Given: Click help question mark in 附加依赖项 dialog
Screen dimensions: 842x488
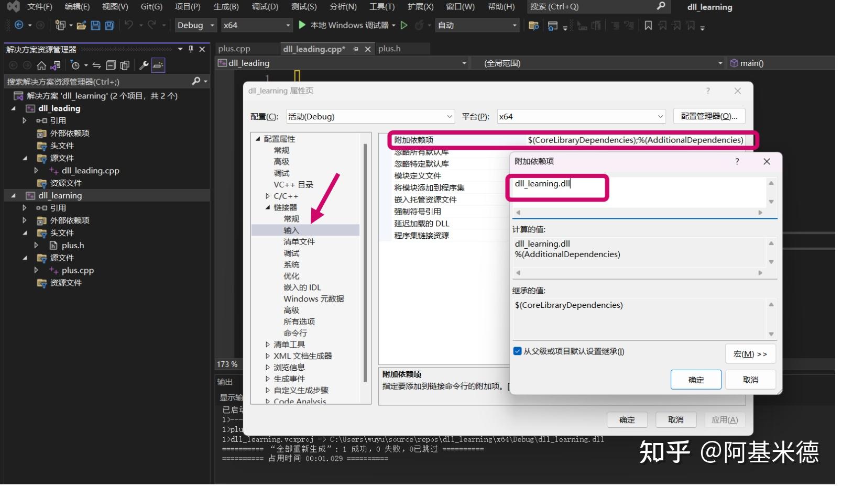Looking at the screenshot, I should pos(737,161).
